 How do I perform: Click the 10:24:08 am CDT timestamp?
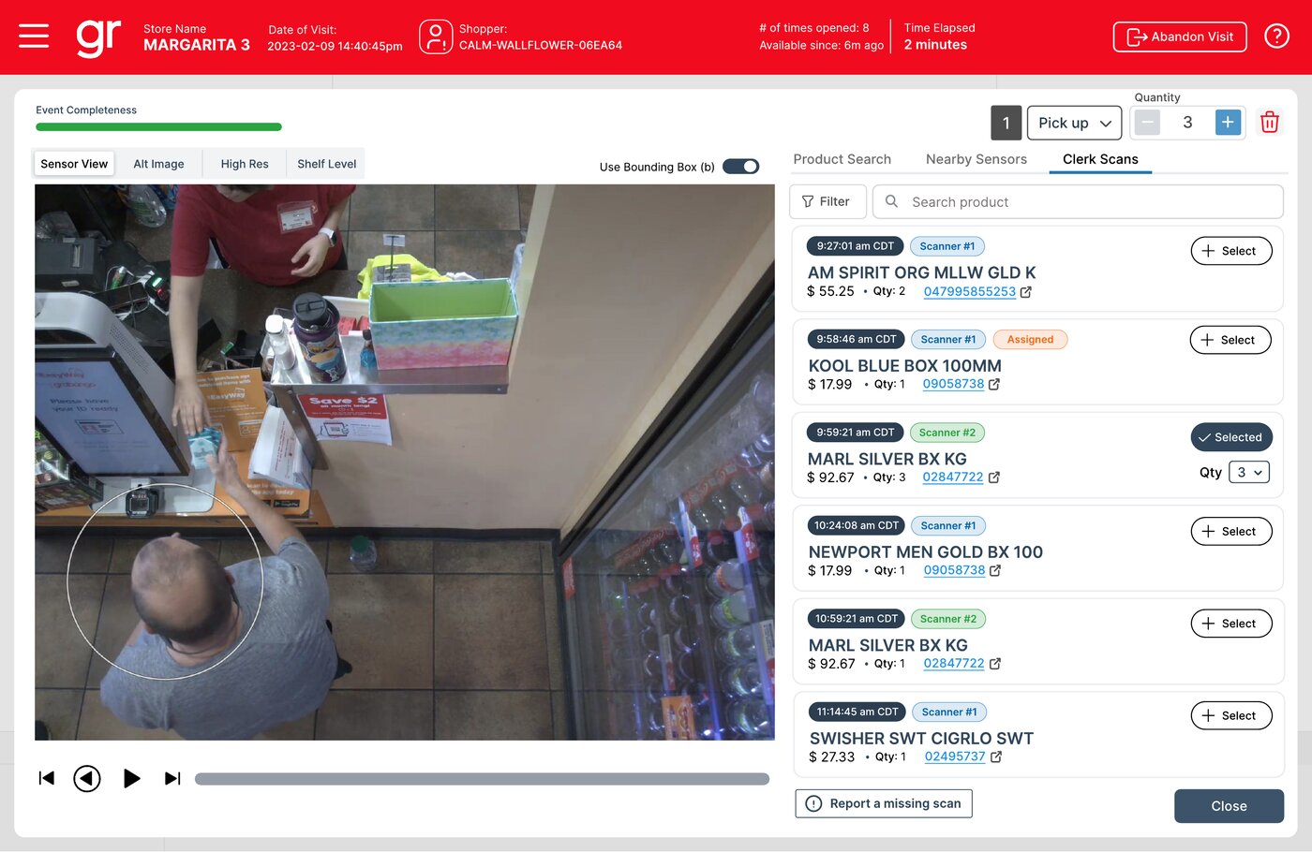pos(857,526)
